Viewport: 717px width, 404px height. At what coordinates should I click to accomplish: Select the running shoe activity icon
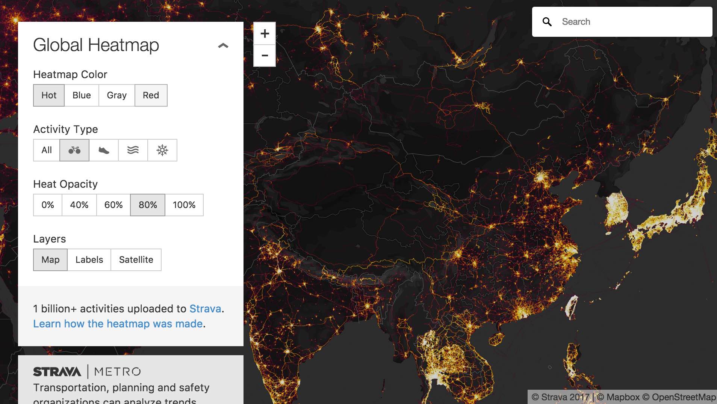[104, 150]
